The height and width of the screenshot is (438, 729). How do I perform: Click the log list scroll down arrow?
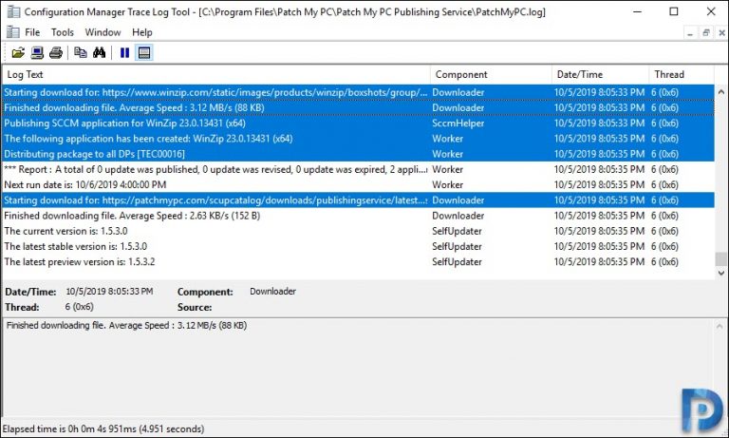721,273
